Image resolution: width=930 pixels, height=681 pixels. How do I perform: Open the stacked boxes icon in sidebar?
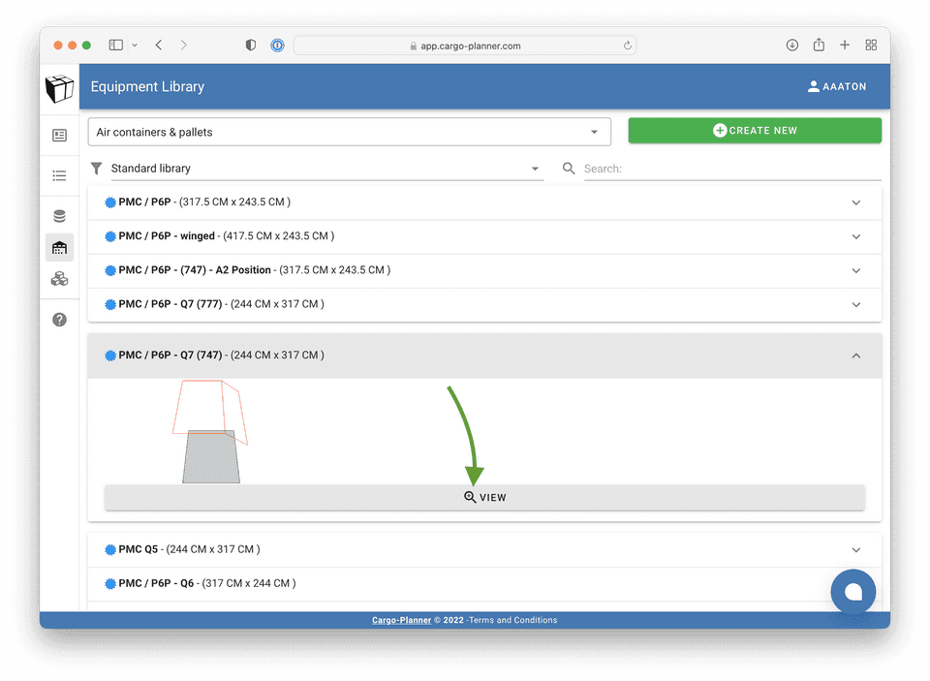(x=59, y=279)
